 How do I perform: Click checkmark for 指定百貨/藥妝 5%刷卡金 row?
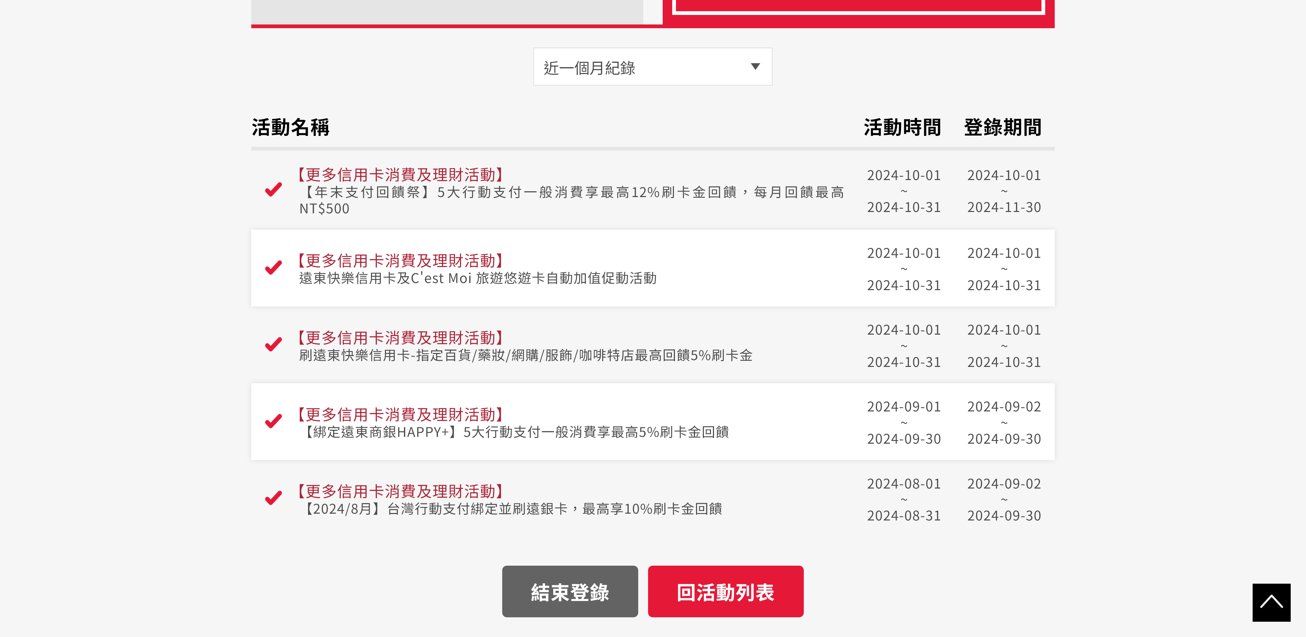coord(273,344)
